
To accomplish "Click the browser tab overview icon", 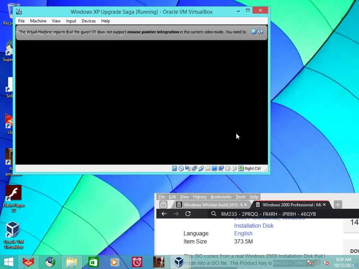I will 163,205.
